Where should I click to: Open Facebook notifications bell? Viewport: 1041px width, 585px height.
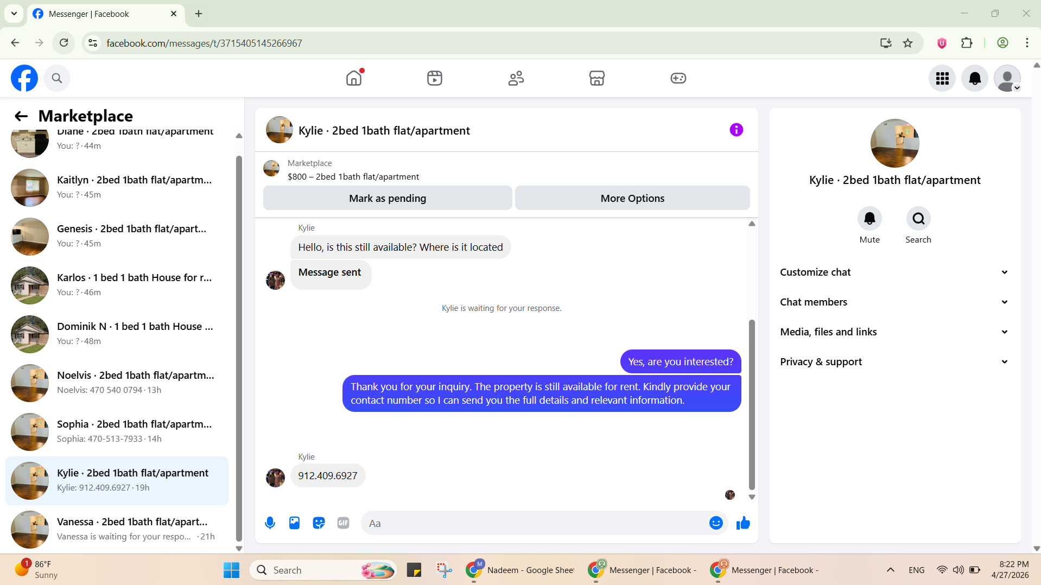coord(975,78)
